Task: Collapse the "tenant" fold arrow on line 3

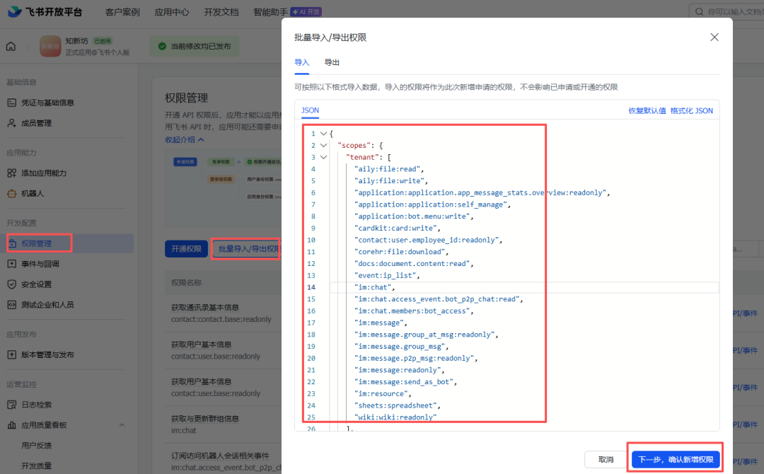Action: 323,157
